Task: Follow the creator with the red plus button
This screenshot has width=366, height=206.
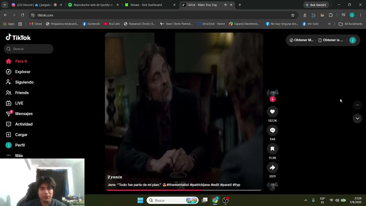Action: click(x=272, y=99)
